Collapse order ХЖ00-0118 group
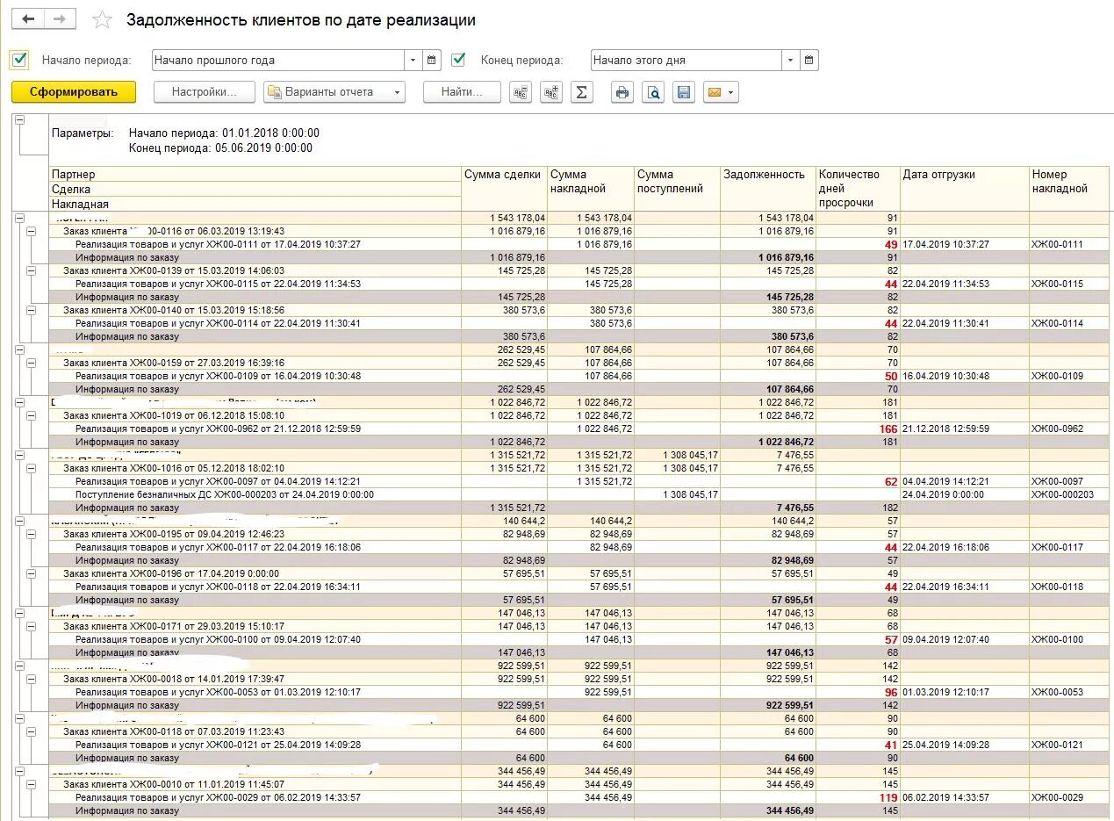Image resolution: width=1114 pixels, height=821 pixels. pos(31,731)
